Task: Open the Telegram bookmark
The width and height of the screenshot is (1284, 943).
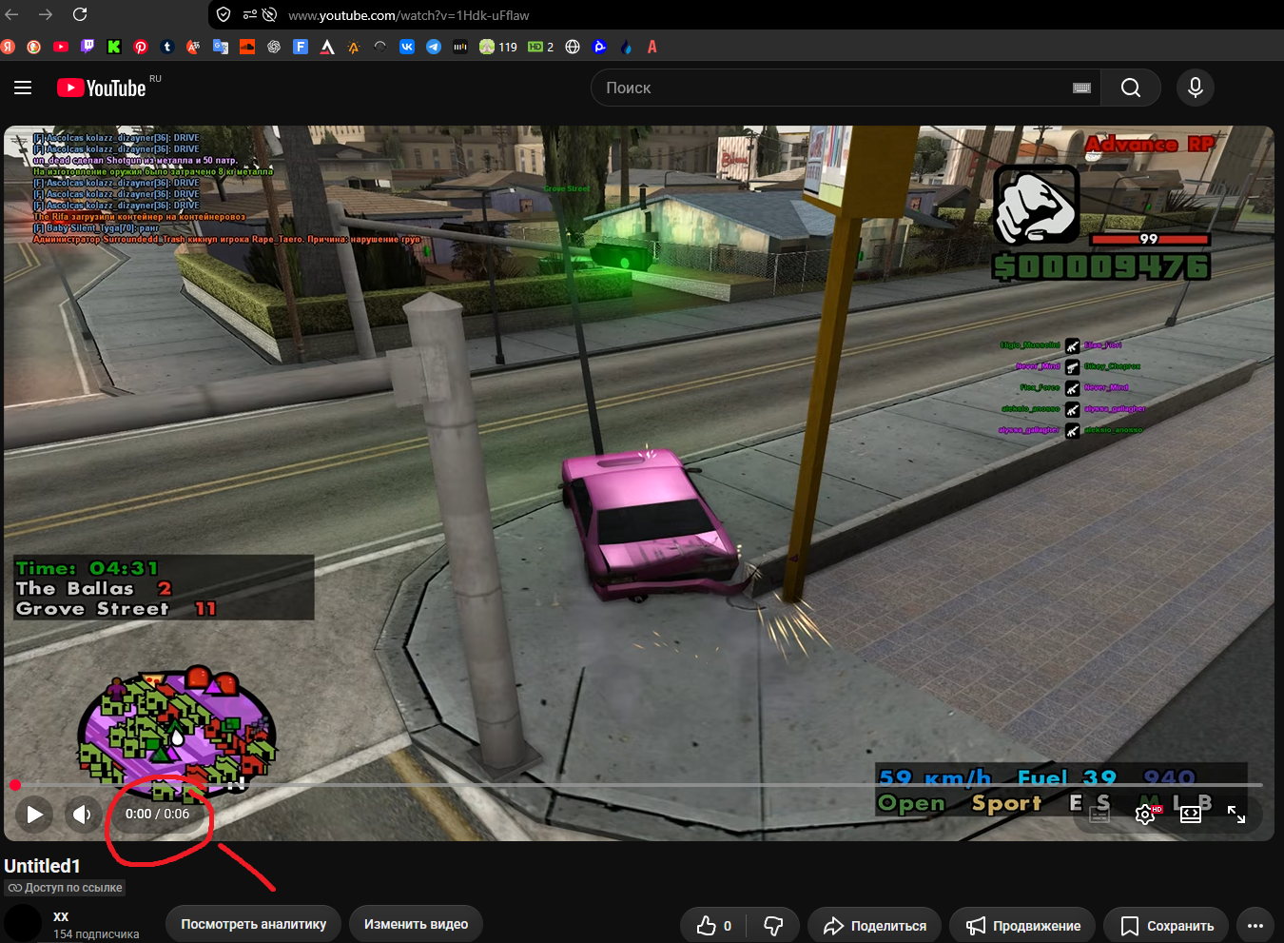Action: coord(434,47)
